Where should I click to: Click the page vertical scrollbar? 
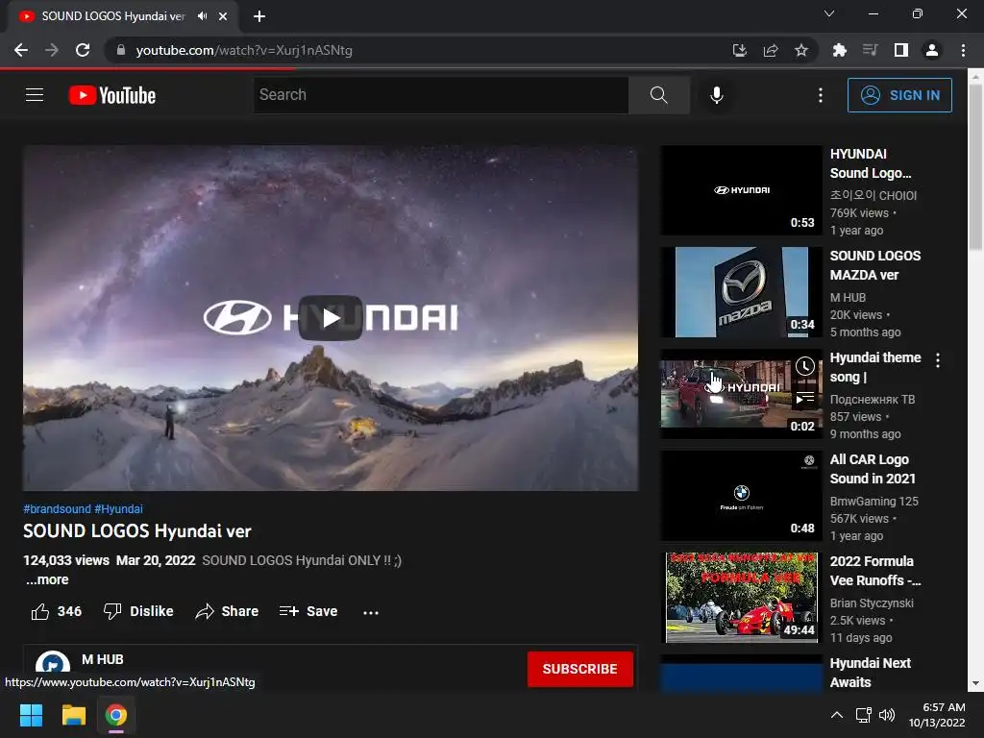tap(975, 166)
